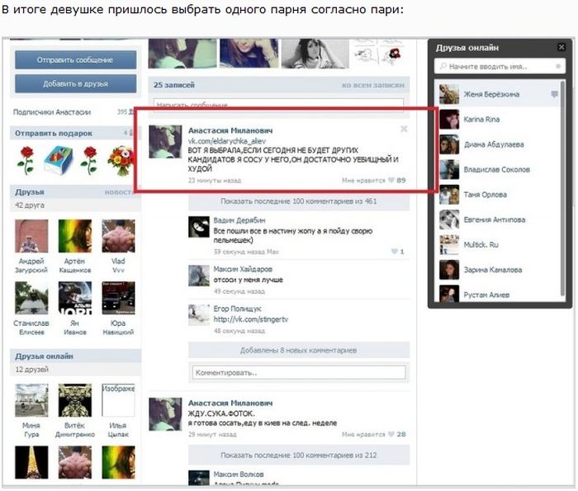Click the chat bubble icon beside Женя Берёзкина
Viewport: 578px width, 491px height.
[x=555, y=95]
